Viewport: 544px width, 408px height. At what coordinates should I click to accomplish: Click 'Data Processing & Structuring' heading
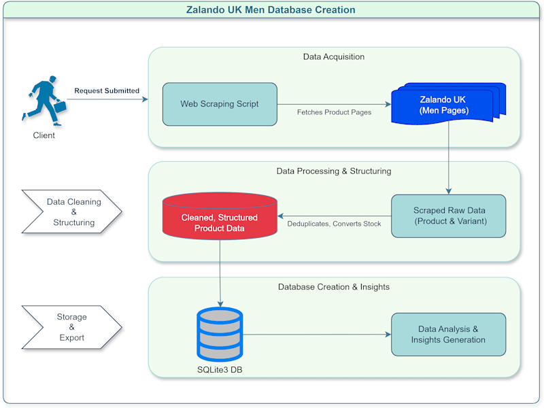(x=334, y=171)
